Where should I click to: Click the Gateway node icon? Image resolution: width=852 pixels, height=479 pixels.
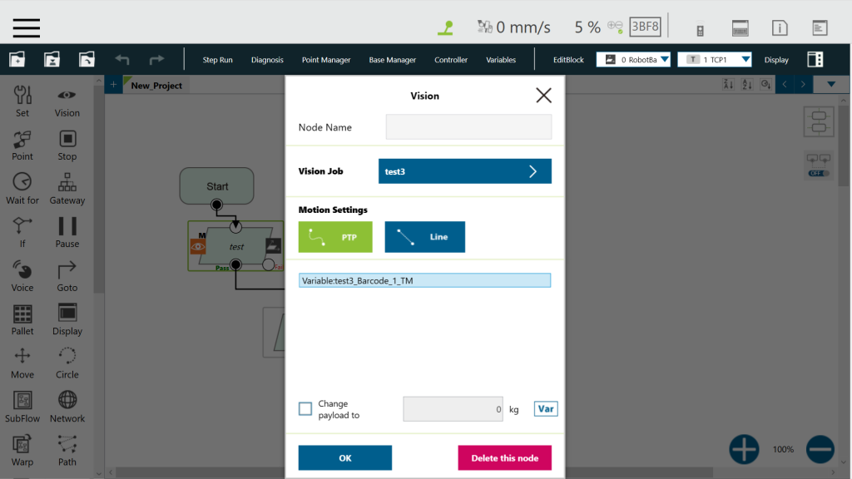coord(67,183)
